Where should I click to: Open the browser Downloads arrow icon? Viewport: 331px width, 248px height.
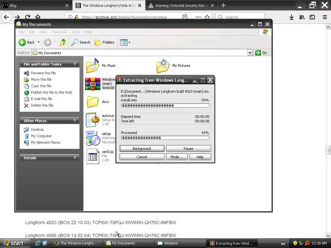292,17
